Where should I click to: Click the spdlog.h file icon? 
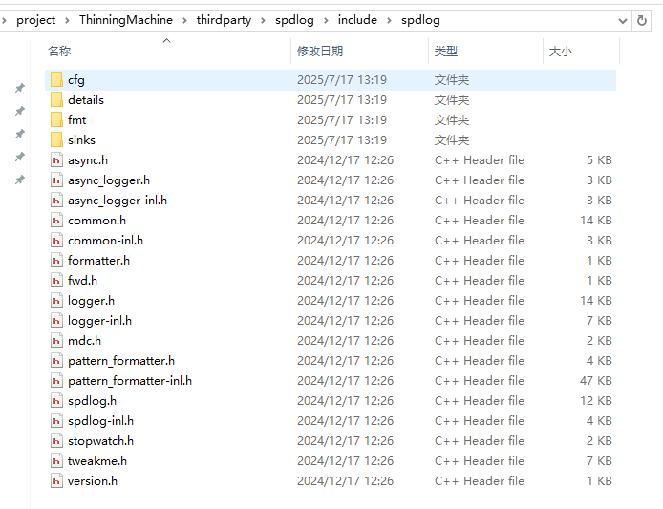pyautogui.click(x=56, y=401)
